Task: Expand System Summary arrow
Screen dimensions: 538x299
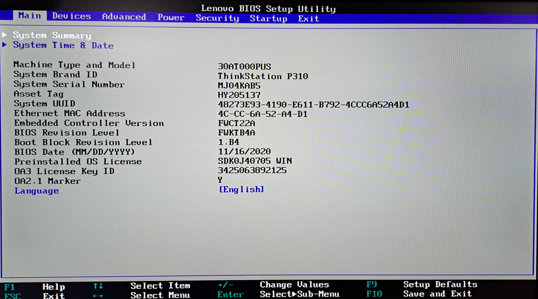Action: point(4,35)
